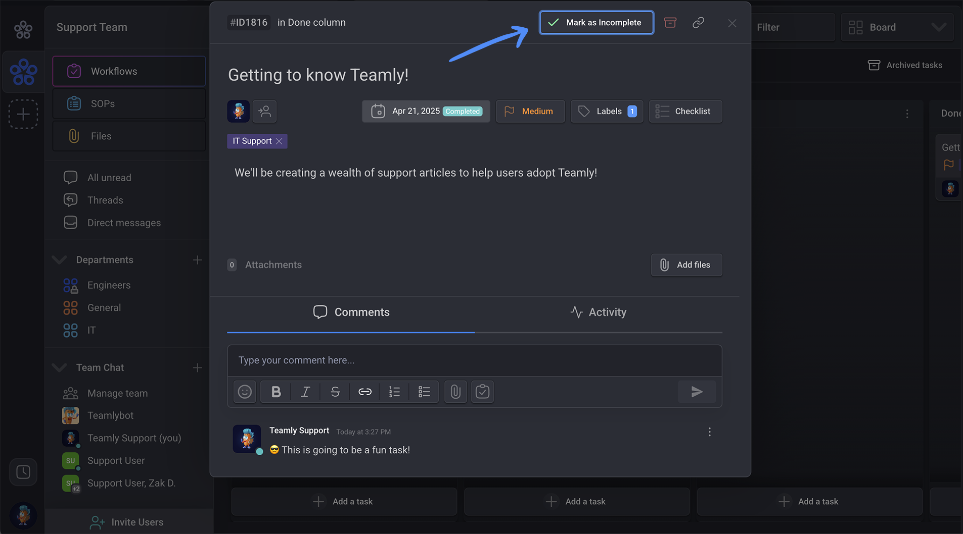Click Add a task under the middle column

pyautogui.click(x=577, y=502)
